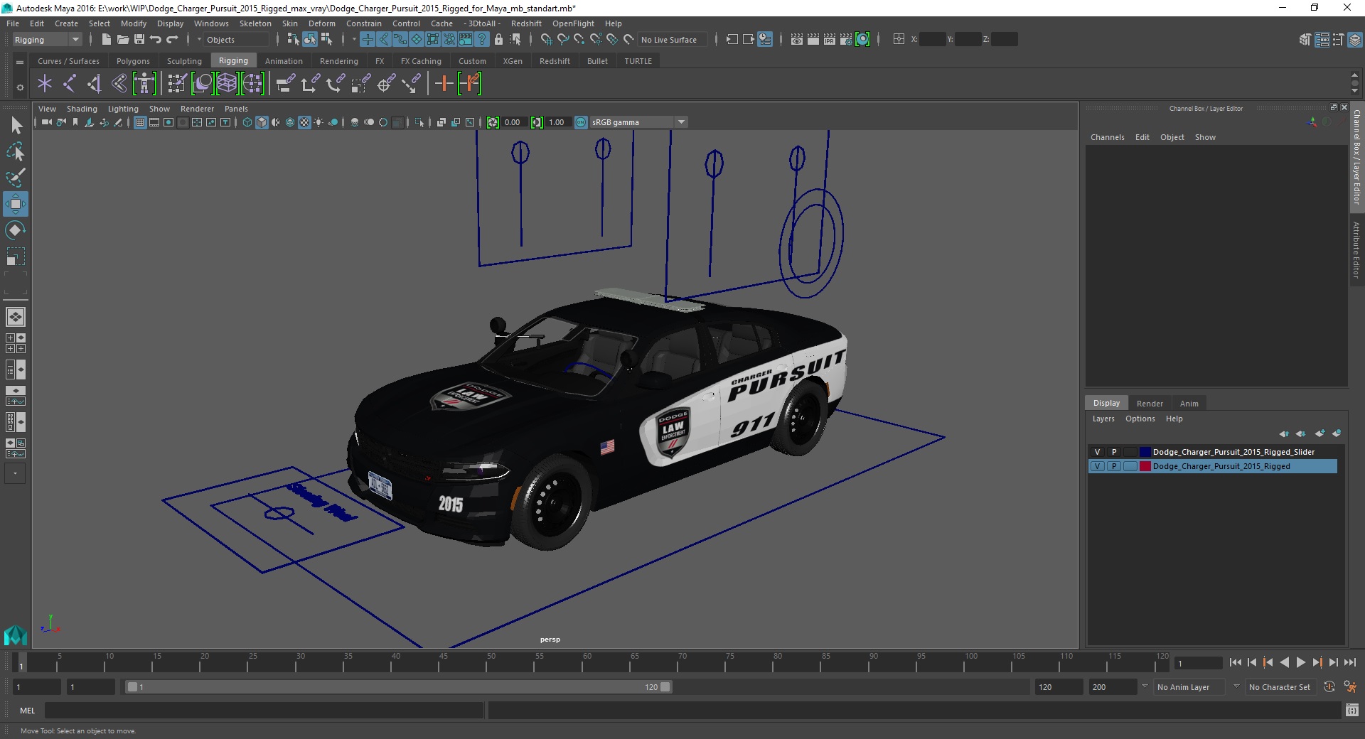Toggle visibility V of Dodge_Charger_Pursuit_2015_Rigged layer
Screen dimensions: 1365x739
tap(1097, 466)
